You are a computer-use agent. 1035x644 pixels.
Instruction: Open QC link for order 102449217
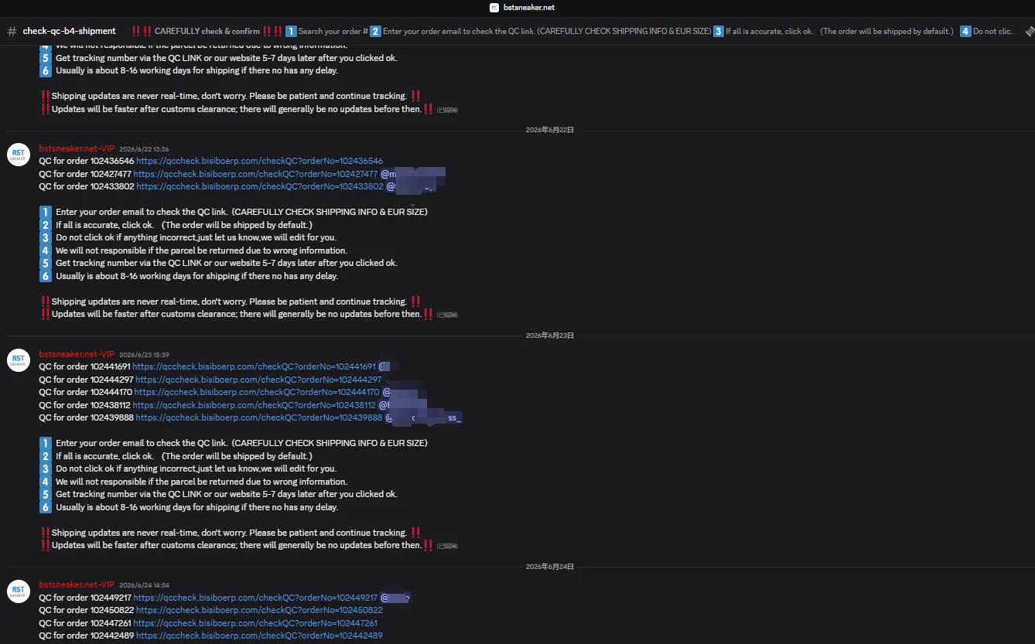coord(255,598)
